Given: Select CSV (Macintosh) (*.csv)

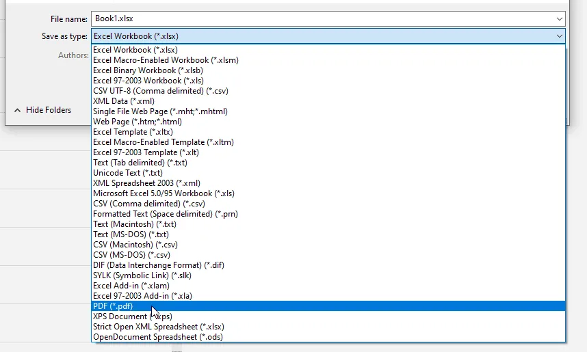Looking at the screenshot, I should coord(328,245).
